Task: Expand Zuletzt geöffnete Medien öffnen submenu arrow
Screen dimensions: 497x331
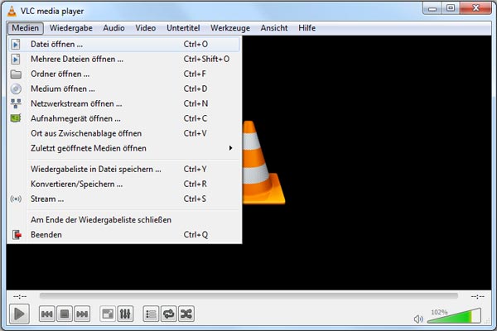Action: (x=231, y=148)
